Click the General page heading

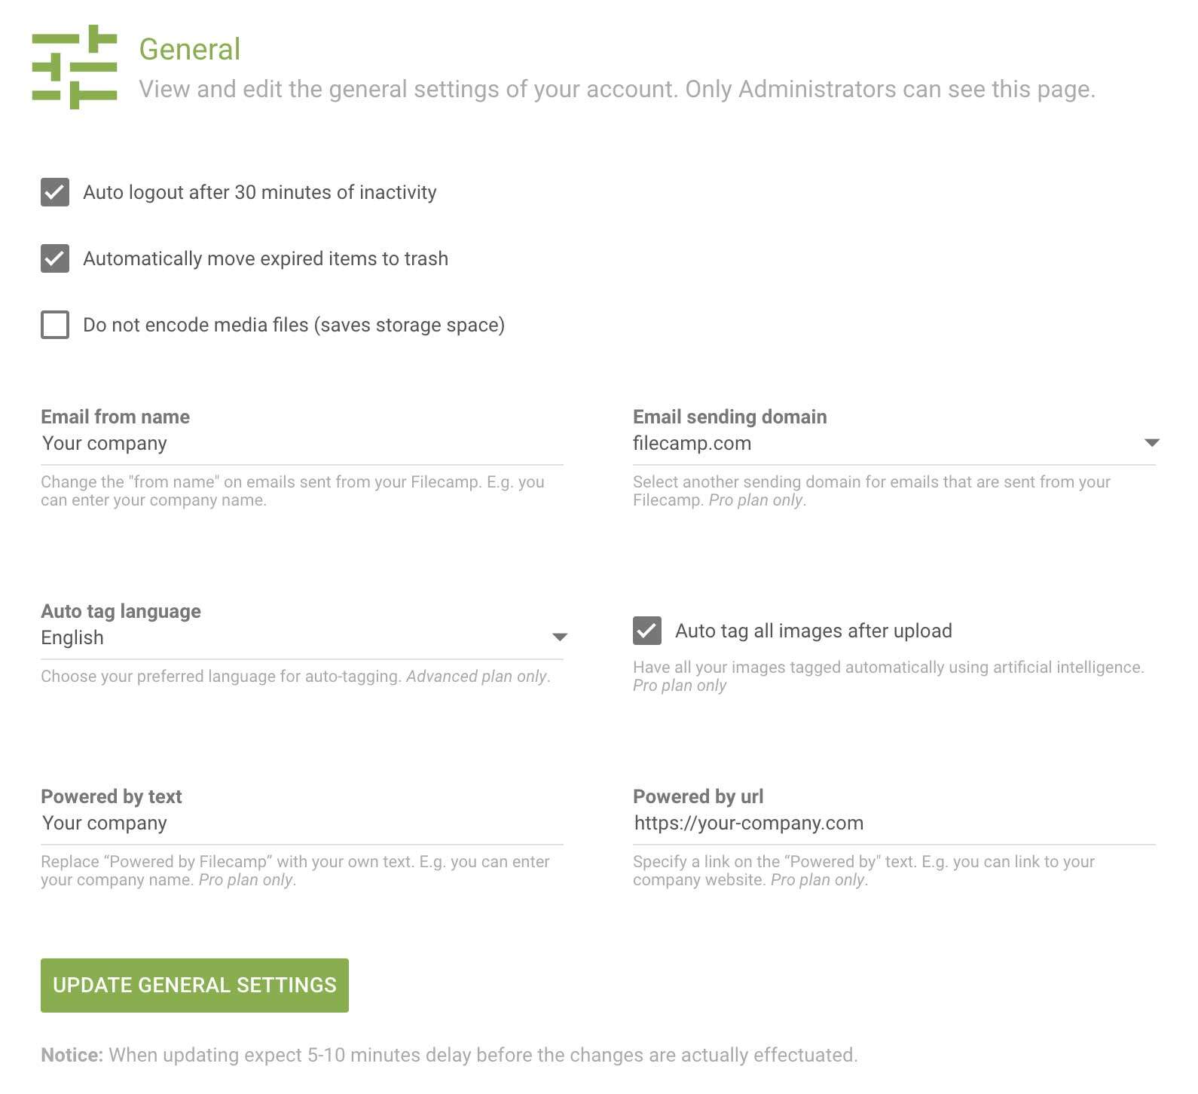189,49
